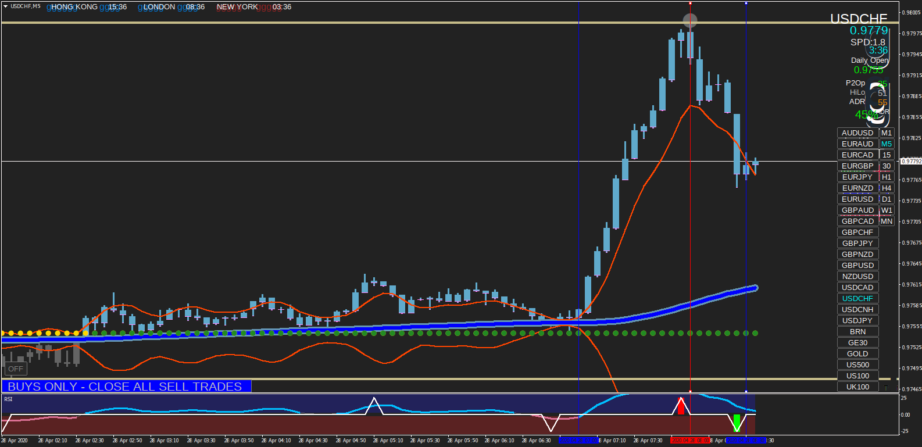The image size is (922, 447).
Task: Select the EURNZD symbol button
Action: tap(857, 188)
